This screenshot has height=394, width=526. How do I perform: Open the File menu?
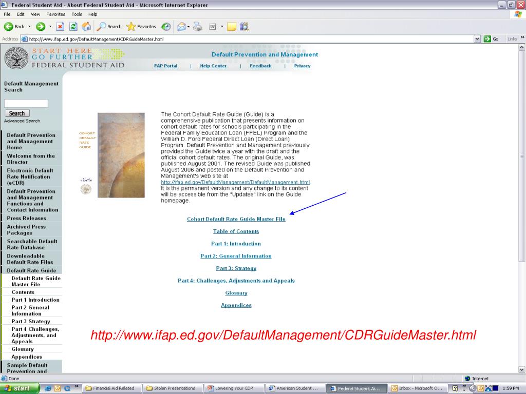7,14
